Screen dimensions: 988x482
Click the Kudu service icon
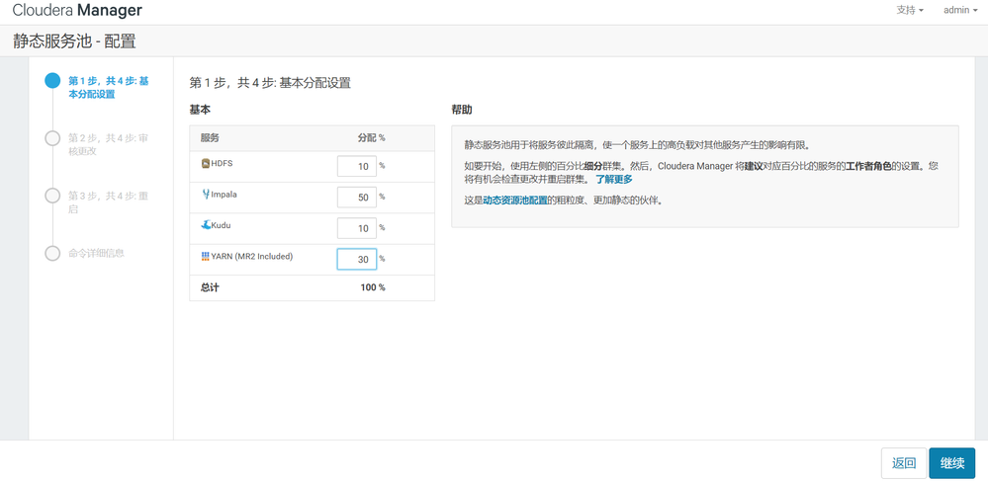(x=206, y=225)
